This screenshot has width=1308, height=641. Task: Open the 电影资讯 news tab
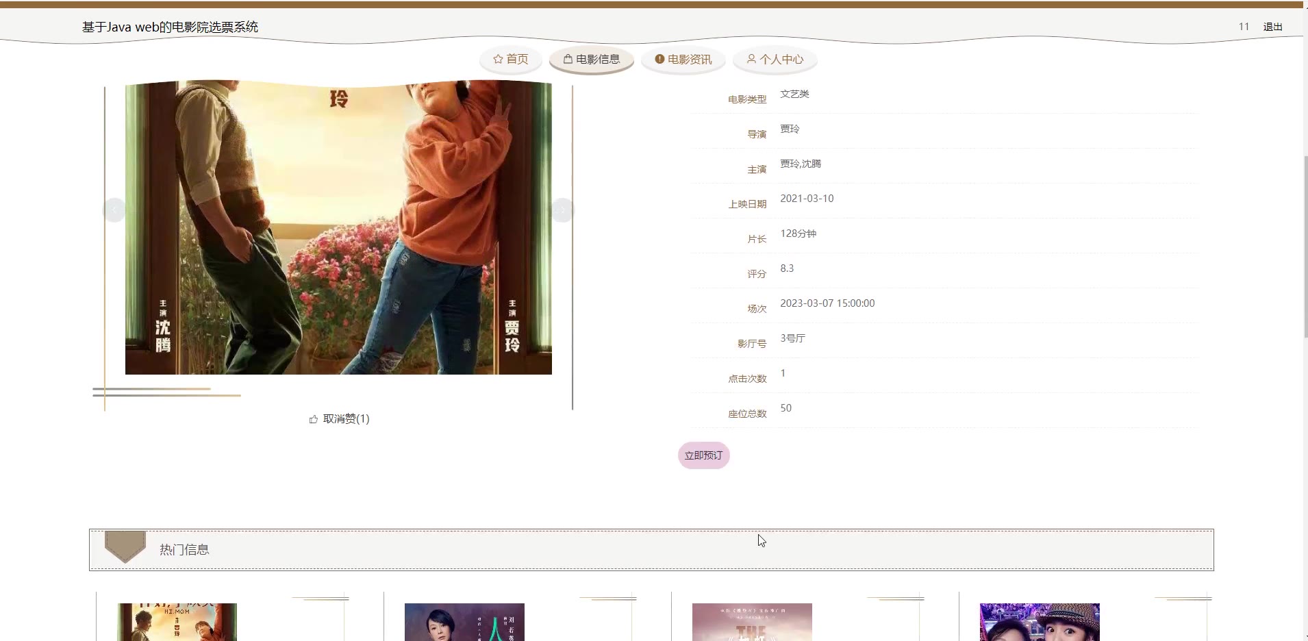pos(683,60)
